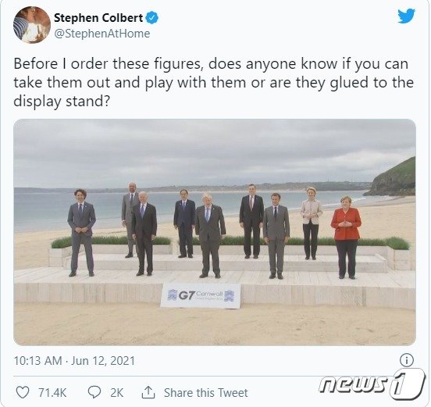Viewport: 431px width, 407px height.
Task: Visit the @StephenAtHome handle
Action: (x=102, y=34)
